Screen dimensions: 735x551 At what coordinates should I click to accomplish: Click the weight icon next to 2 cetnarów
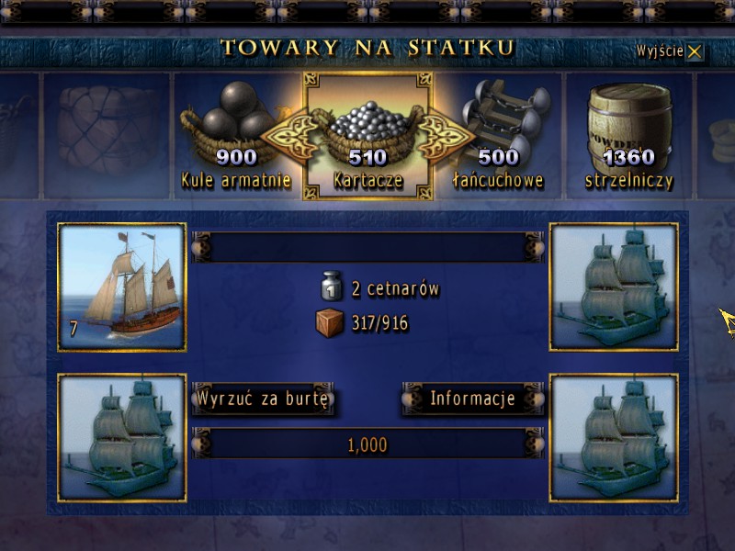(x=332, y=285)
